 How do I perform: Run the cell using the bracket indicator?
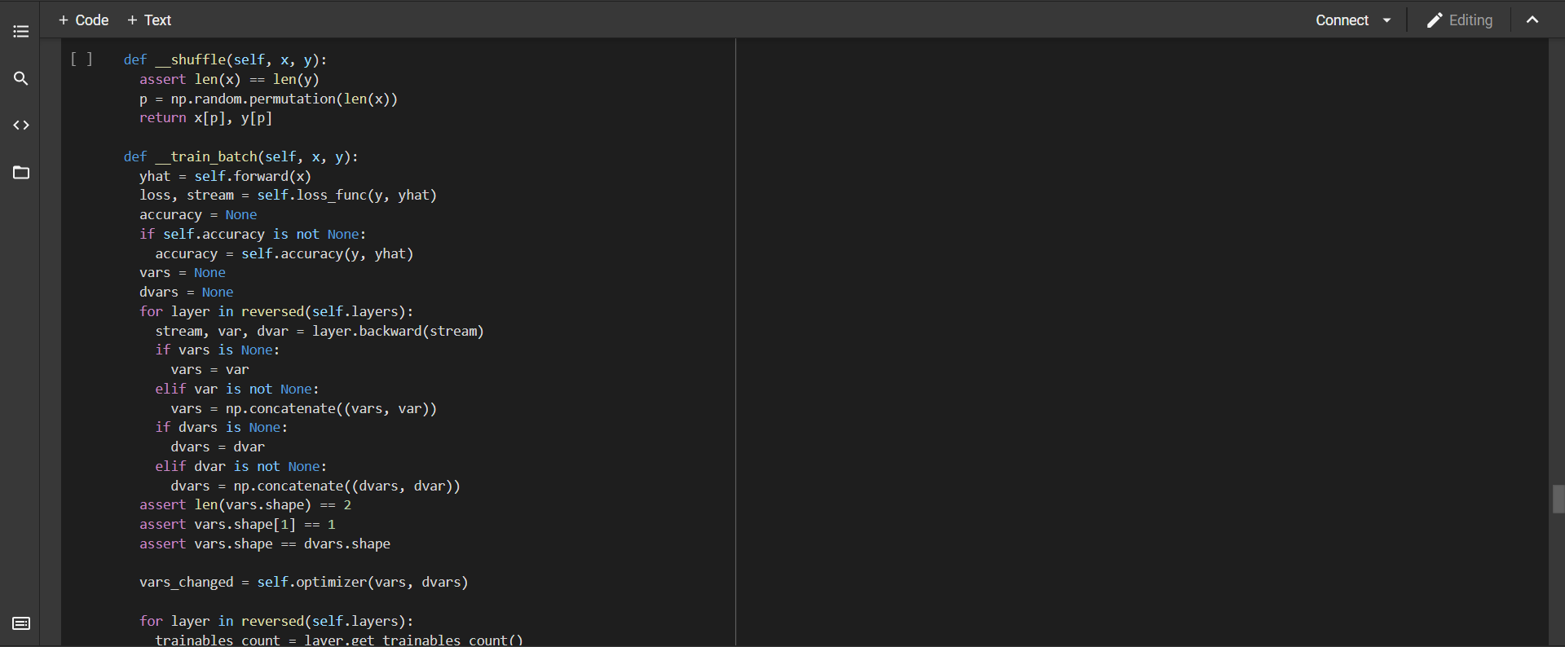(x=82, y=59)
